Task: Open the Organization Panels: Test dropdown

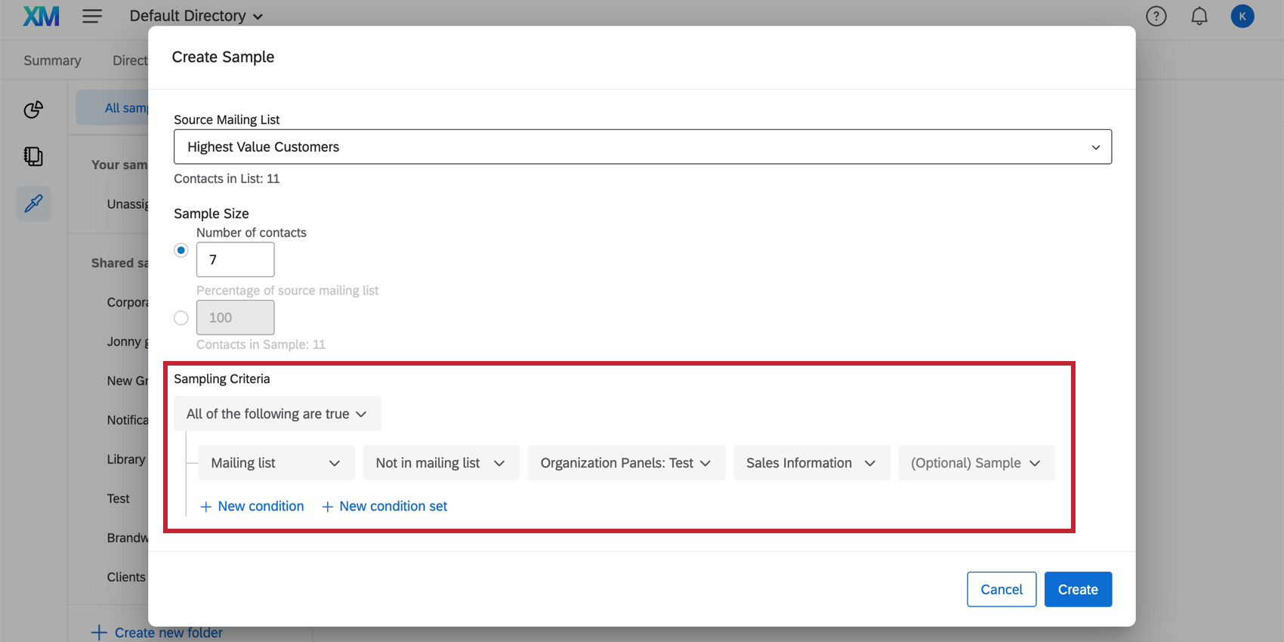Action: coord(626,463)
